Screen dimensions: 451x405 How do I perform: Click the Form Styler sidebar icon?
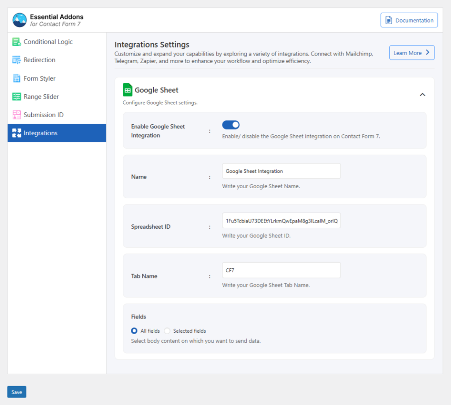pos(17,78)
